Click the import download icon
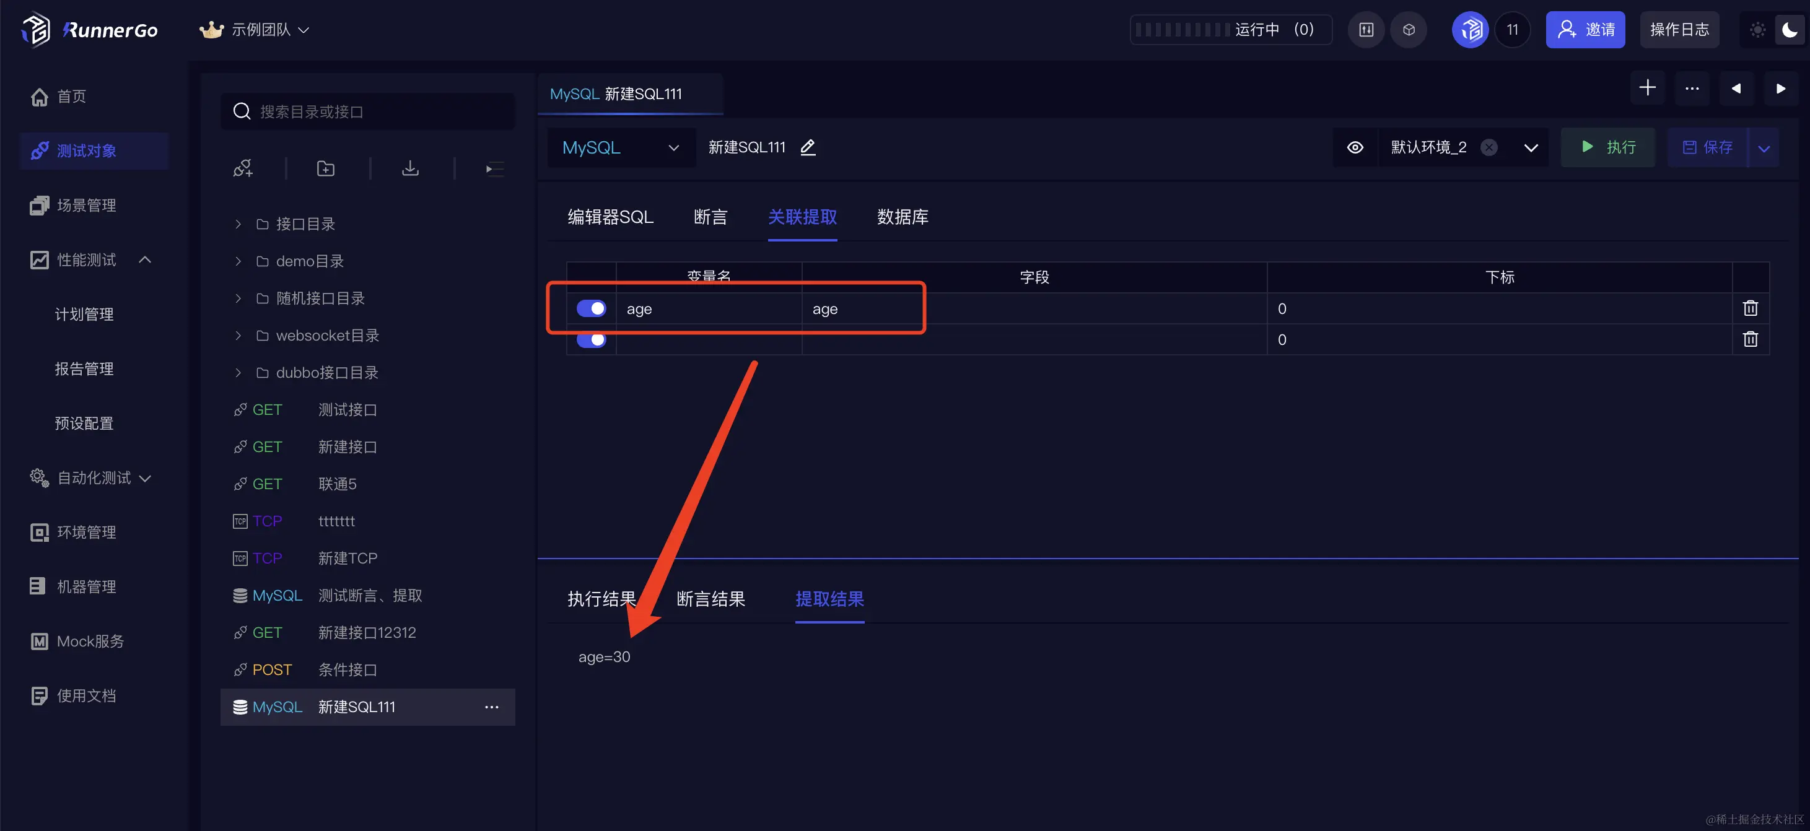 pyautogui.click(x=410, y=168)
